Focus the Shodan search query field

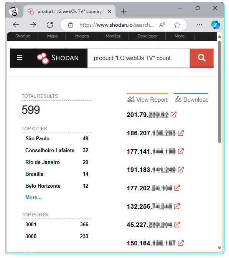138,58
